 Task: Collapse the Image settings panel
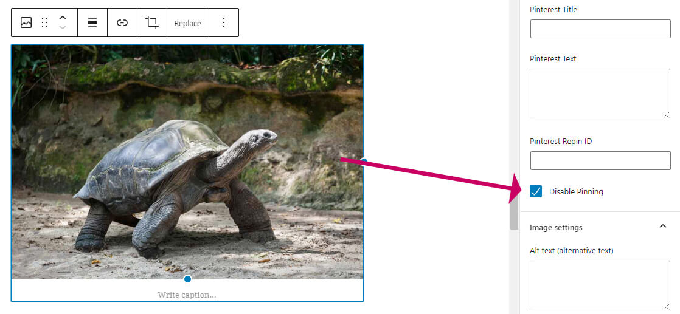coord(662,227)
